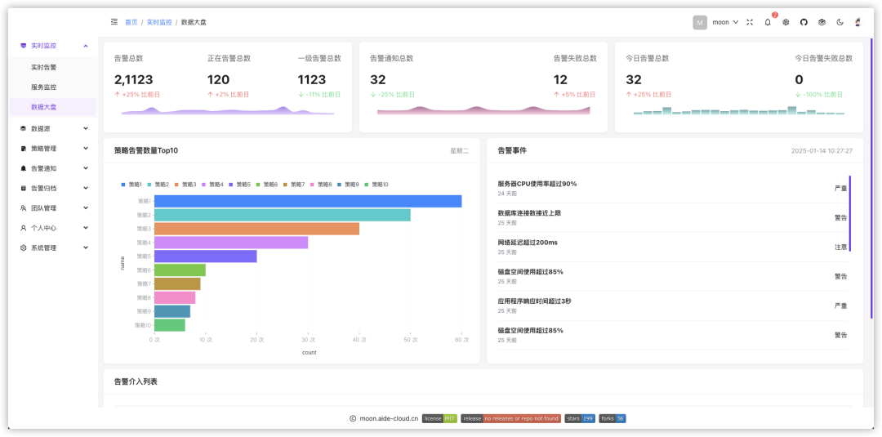Screen dimensions: 882x437
Task: Open the 数据源 menu label
Action: tap(41, 129)
